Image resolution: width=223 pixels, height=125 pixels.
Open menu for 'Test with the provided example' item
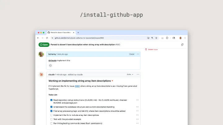tap(137, 119)
